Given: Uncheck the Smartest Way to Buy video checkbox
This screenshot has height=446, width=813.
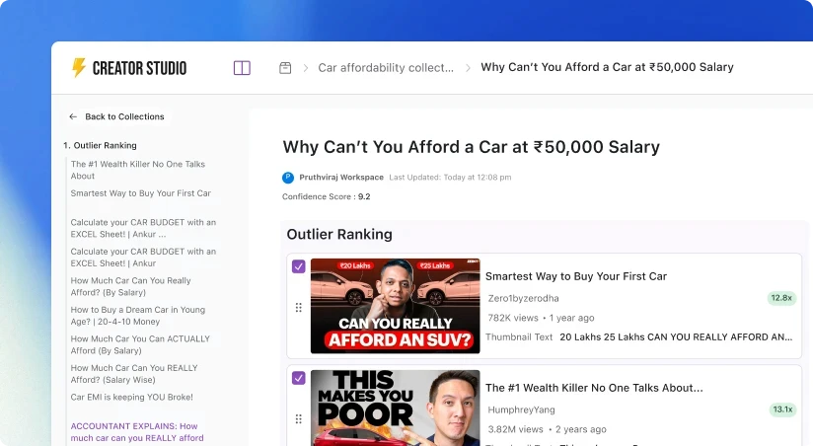Looking at the screenshot, I should pyautogui.click(x=299, y=266).
